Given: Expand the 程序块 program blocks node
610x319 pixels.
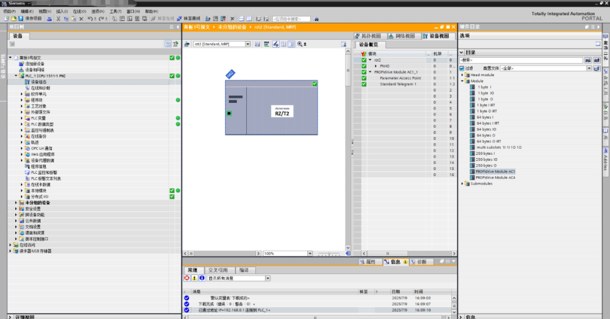Looking at the screenshot, I should [x=22, y=100].
